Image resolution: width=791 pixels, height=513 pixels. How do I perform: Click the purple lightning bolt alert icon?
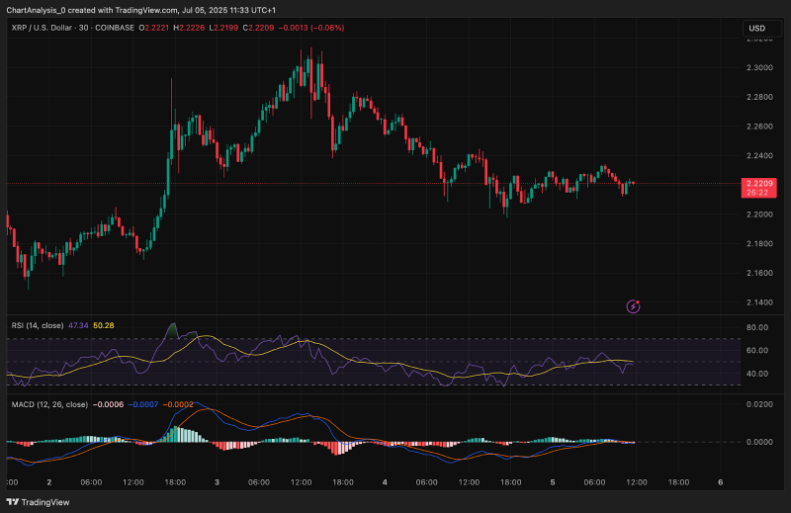click(633, 306)
